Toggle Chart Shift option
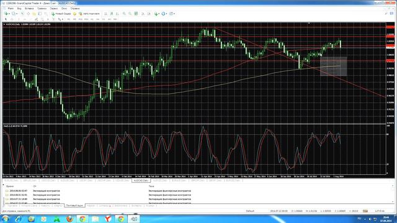The width and height of the screenshot is (397, 223). coord(149,14)
